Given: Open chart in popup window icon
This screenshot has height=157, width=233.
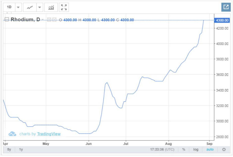Looking at the screenshot, I should (226, 7).
